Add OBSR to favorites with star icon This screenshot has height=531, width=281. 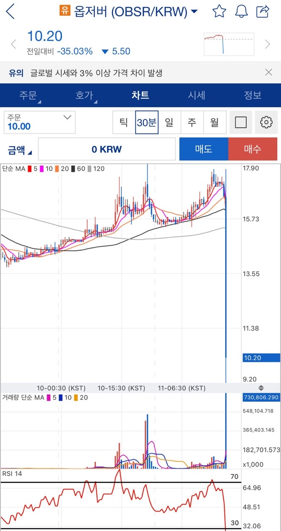click(219, 11)
